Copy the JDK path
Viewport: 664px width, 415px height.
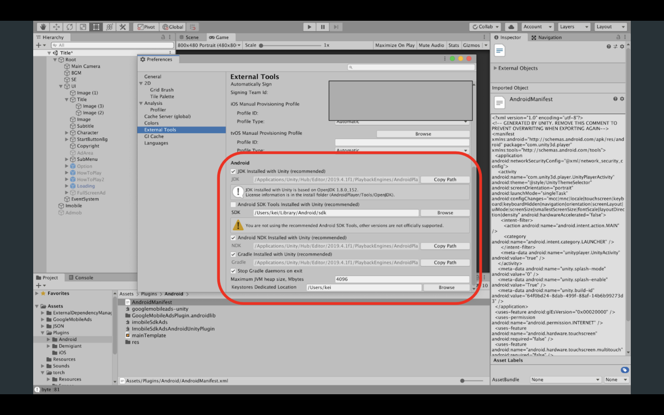pos(445,179)
